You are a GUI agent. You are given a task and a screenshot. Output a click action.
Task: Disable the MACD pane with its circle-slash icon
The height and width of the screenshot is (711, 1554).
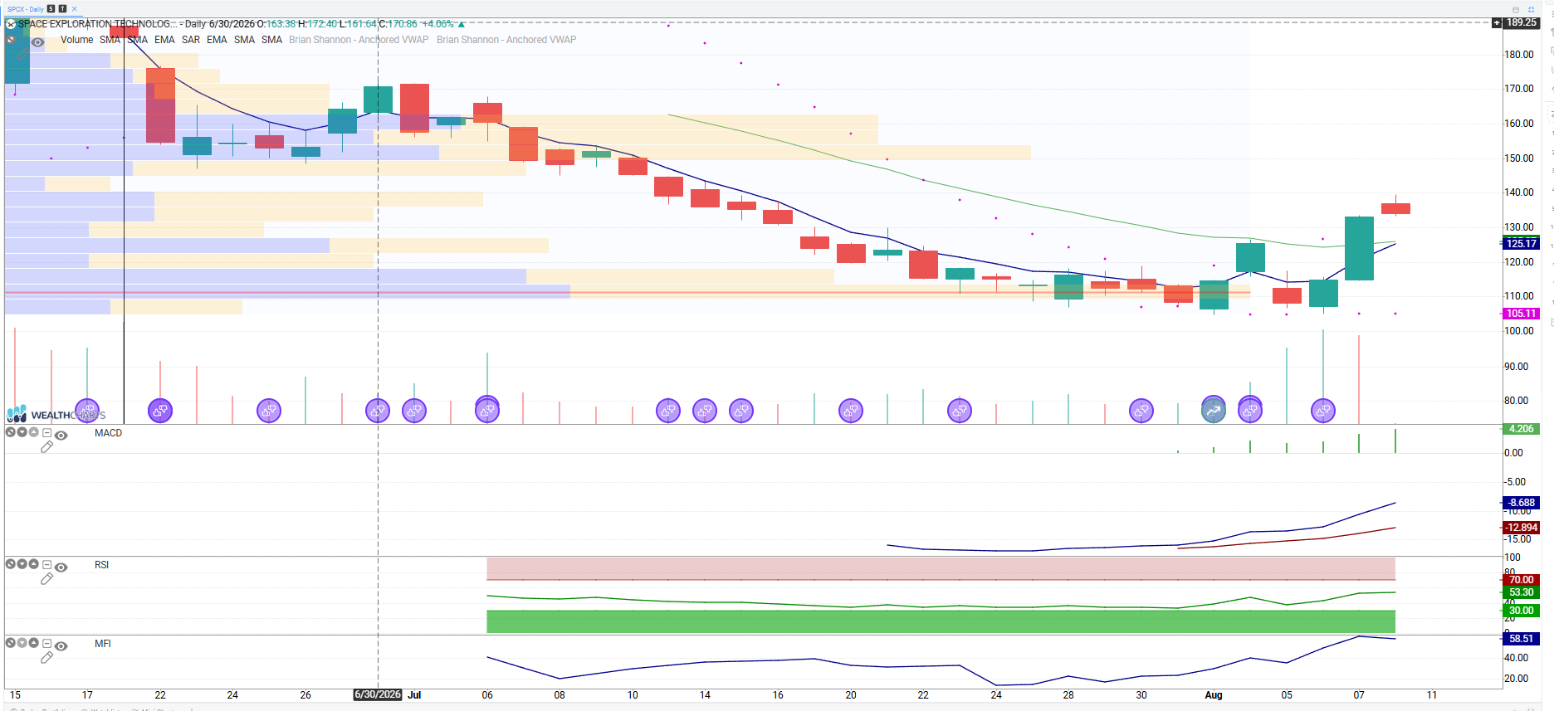[11, 432]
